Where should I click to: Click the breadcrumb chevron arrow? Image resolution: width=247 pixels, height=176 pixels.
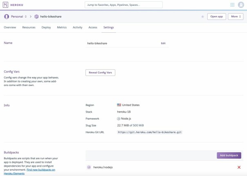31,16
